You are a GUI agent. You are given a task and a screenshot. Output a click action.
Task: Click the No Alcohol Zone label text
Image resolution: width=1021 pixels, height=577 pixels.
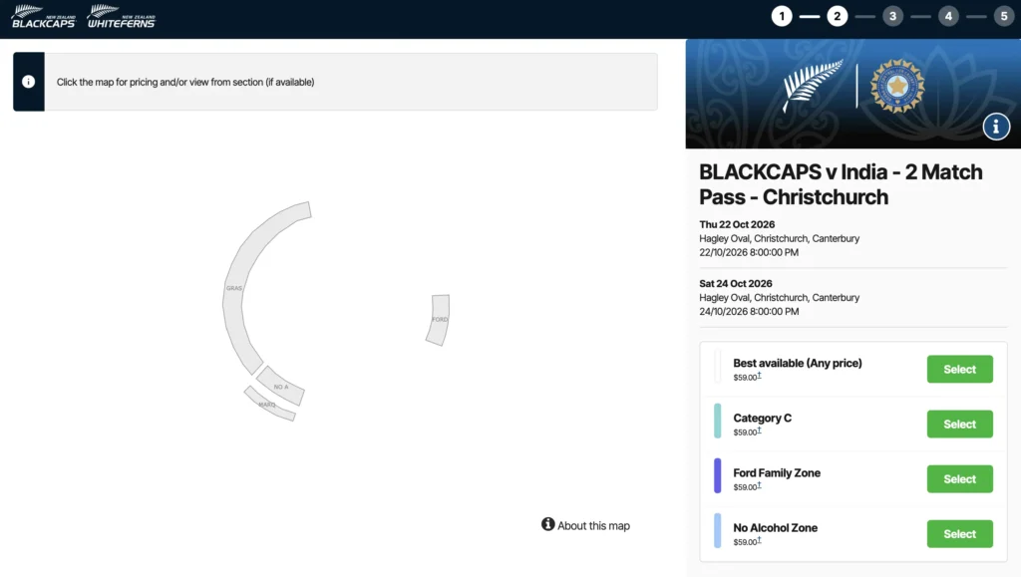point(776,527)
